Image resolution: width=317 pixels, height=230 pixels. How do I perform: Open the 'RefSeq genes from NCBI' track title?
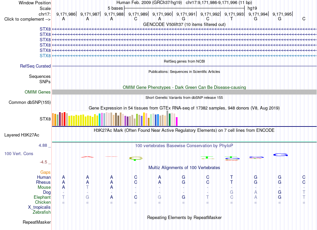184,61
